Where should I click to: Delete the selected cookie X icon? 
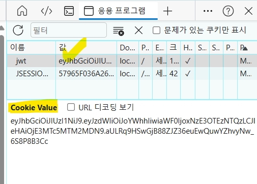(138, 30)
